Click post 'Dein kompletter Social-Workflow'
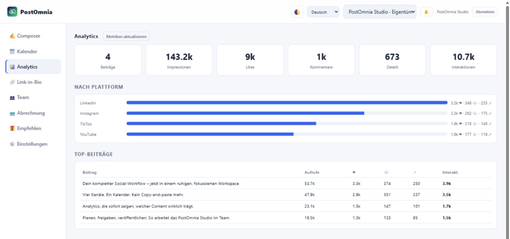This screenshot has height=239, width=510. click(x=161, y=184)
